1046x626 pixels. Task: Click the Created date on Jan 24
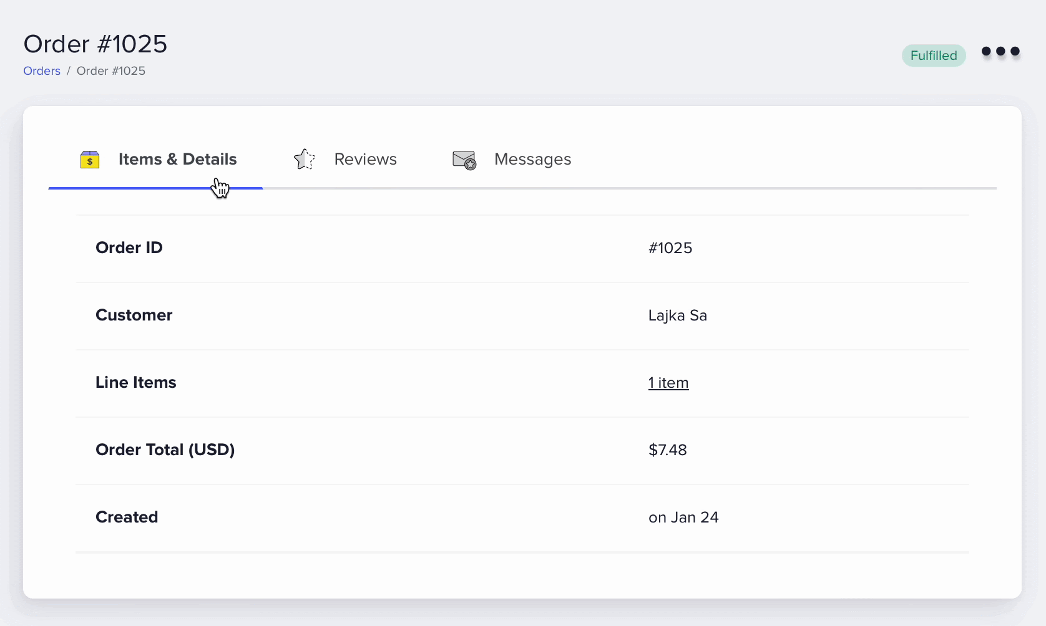[683, 517]
